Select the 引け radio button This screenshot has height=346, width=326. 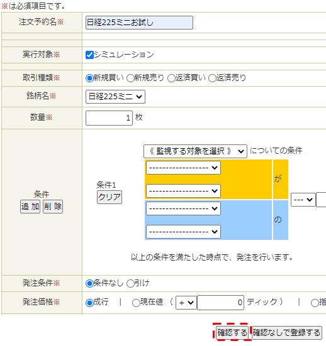tap(130, 284)
